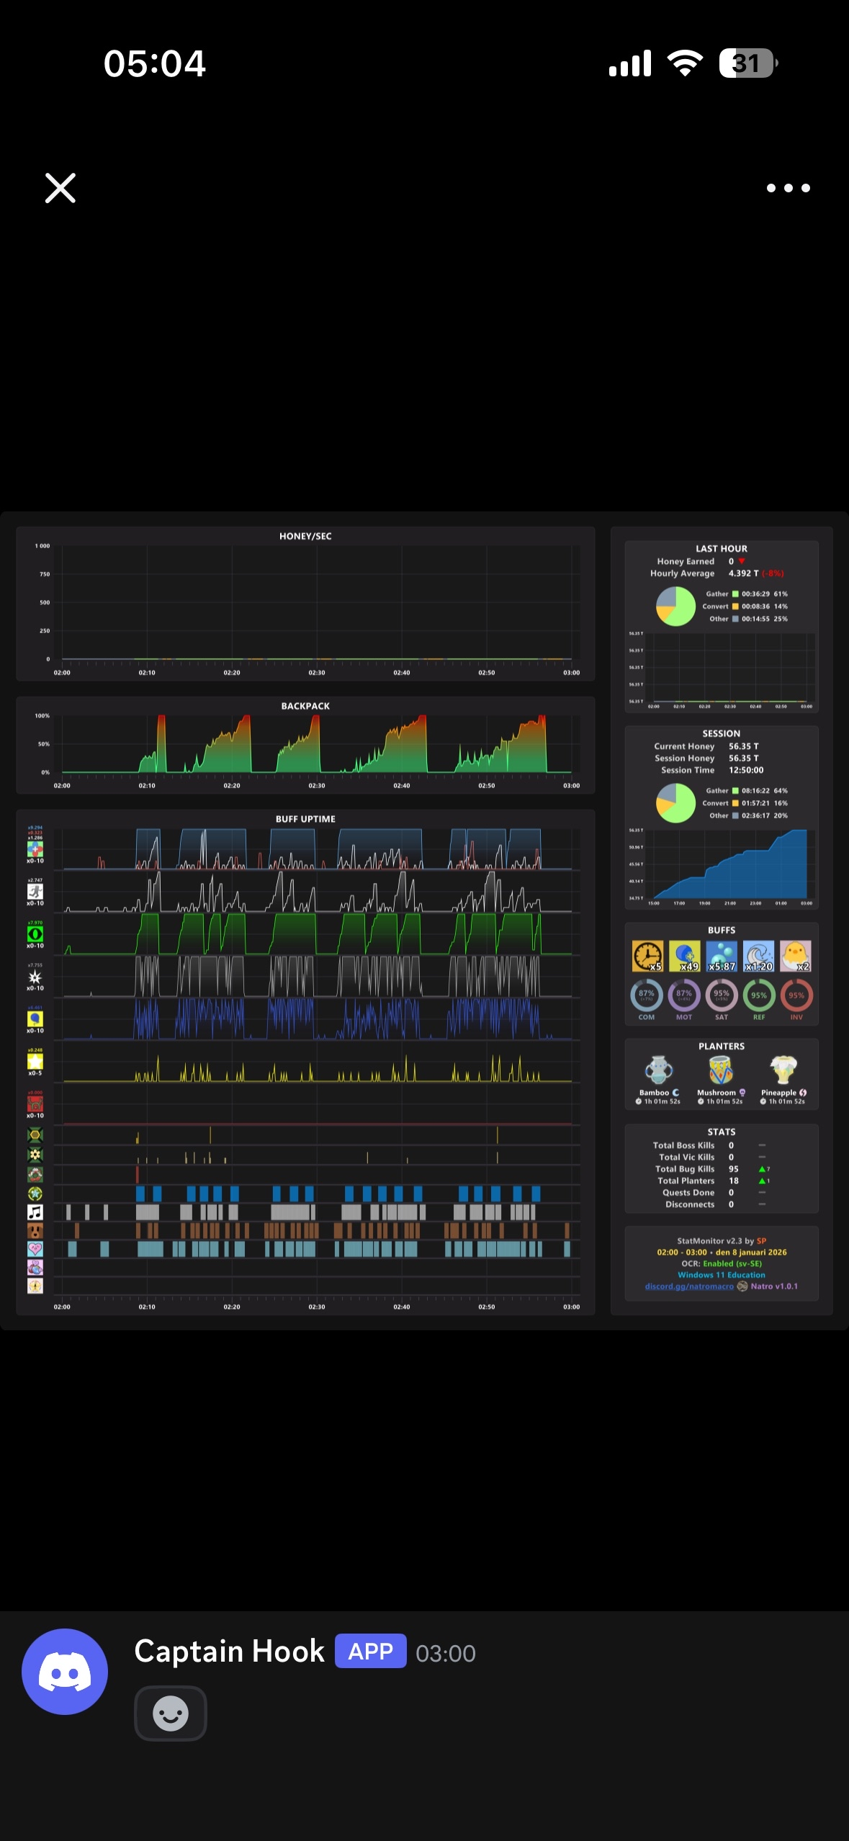
Task: Tap the Bamboo planter pot icon
Action: 659,1070
